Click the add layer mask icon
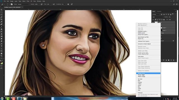 coord(164,60)
